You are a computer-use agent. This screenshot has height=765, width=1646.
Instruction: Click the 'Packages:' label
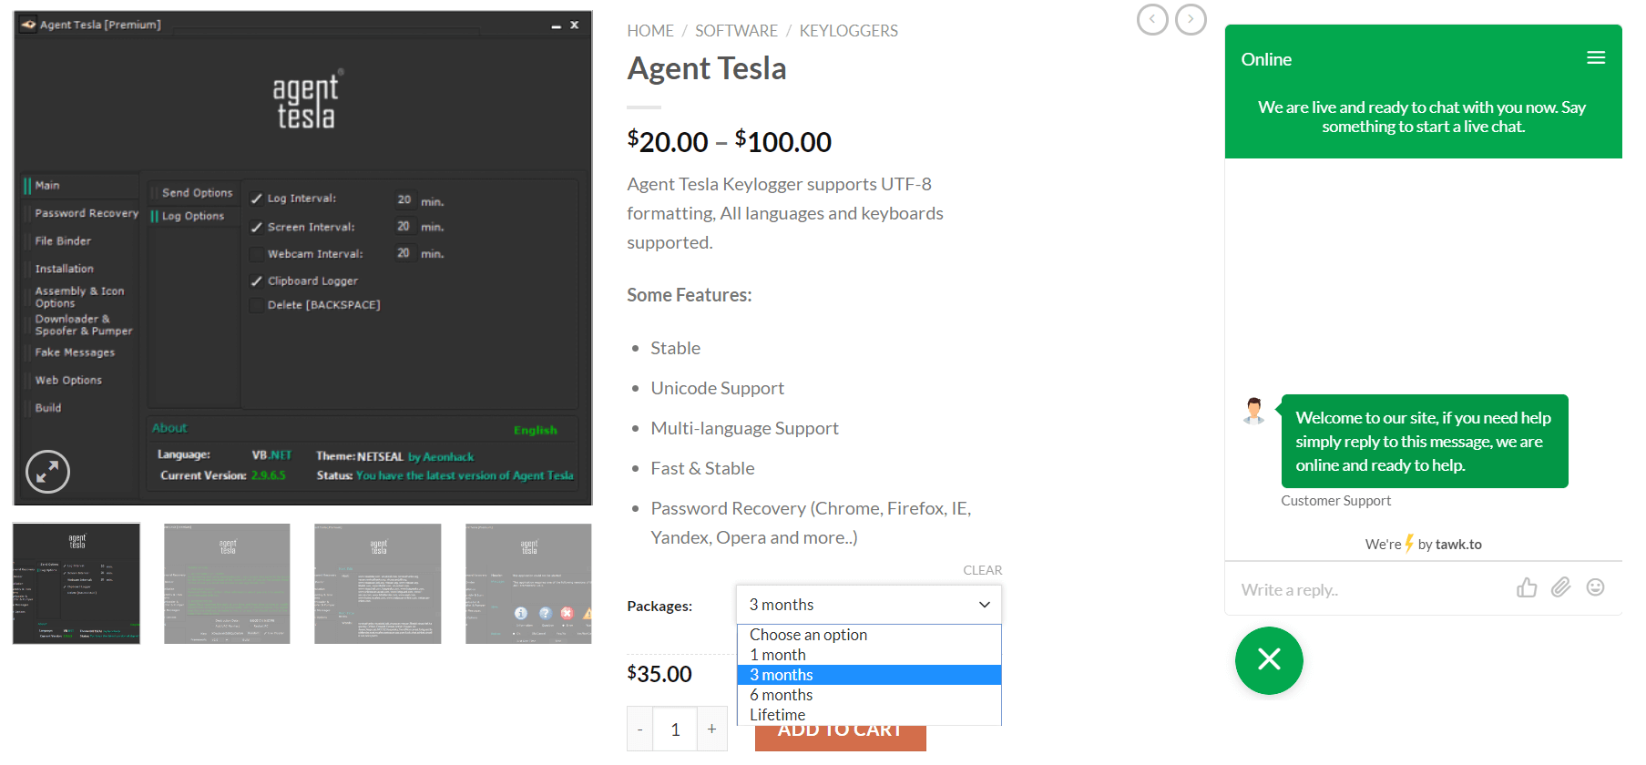(x=659, y=607)
